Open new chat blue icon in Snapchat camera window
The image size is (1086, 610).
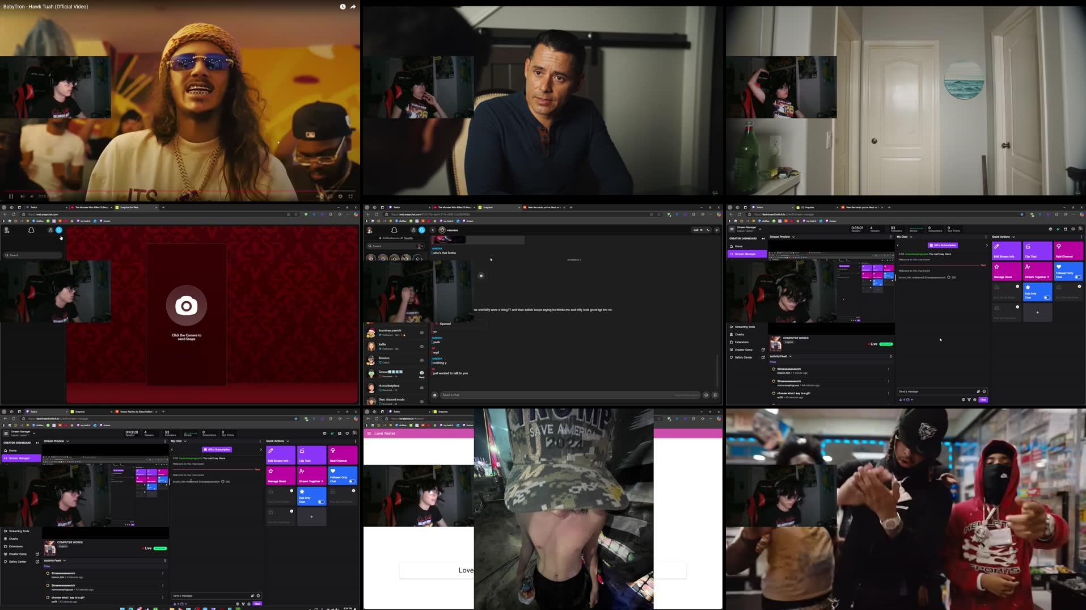(59, 230)
